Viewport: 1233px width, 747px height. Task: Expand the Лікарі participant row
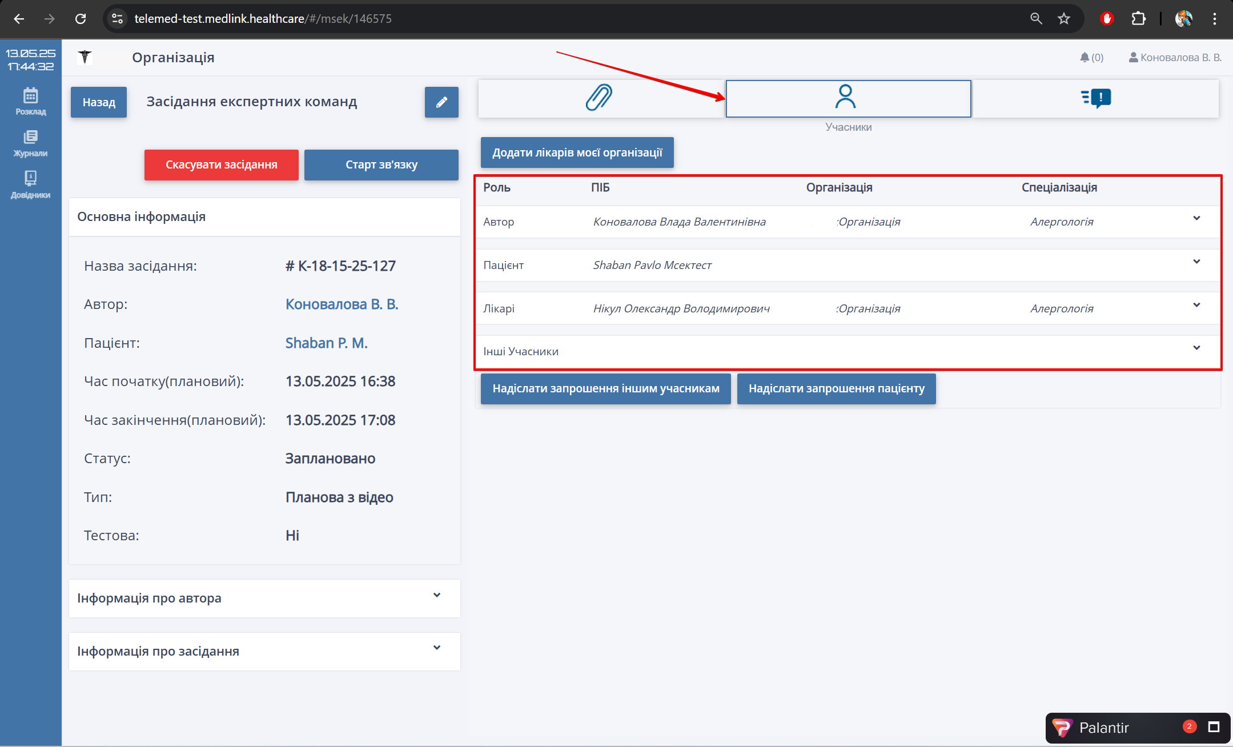(1196, 305)
